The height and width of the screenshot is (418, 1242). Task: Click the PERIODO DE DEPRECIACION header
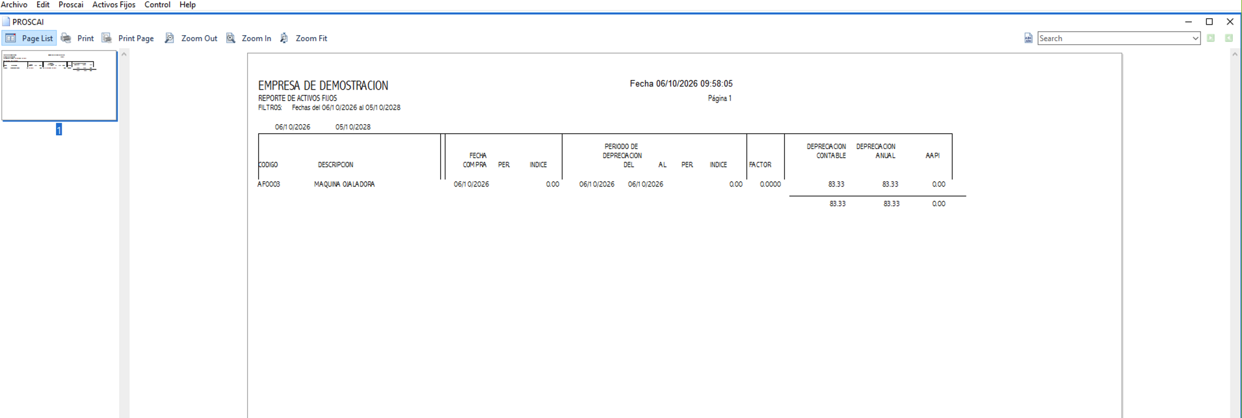622,151
